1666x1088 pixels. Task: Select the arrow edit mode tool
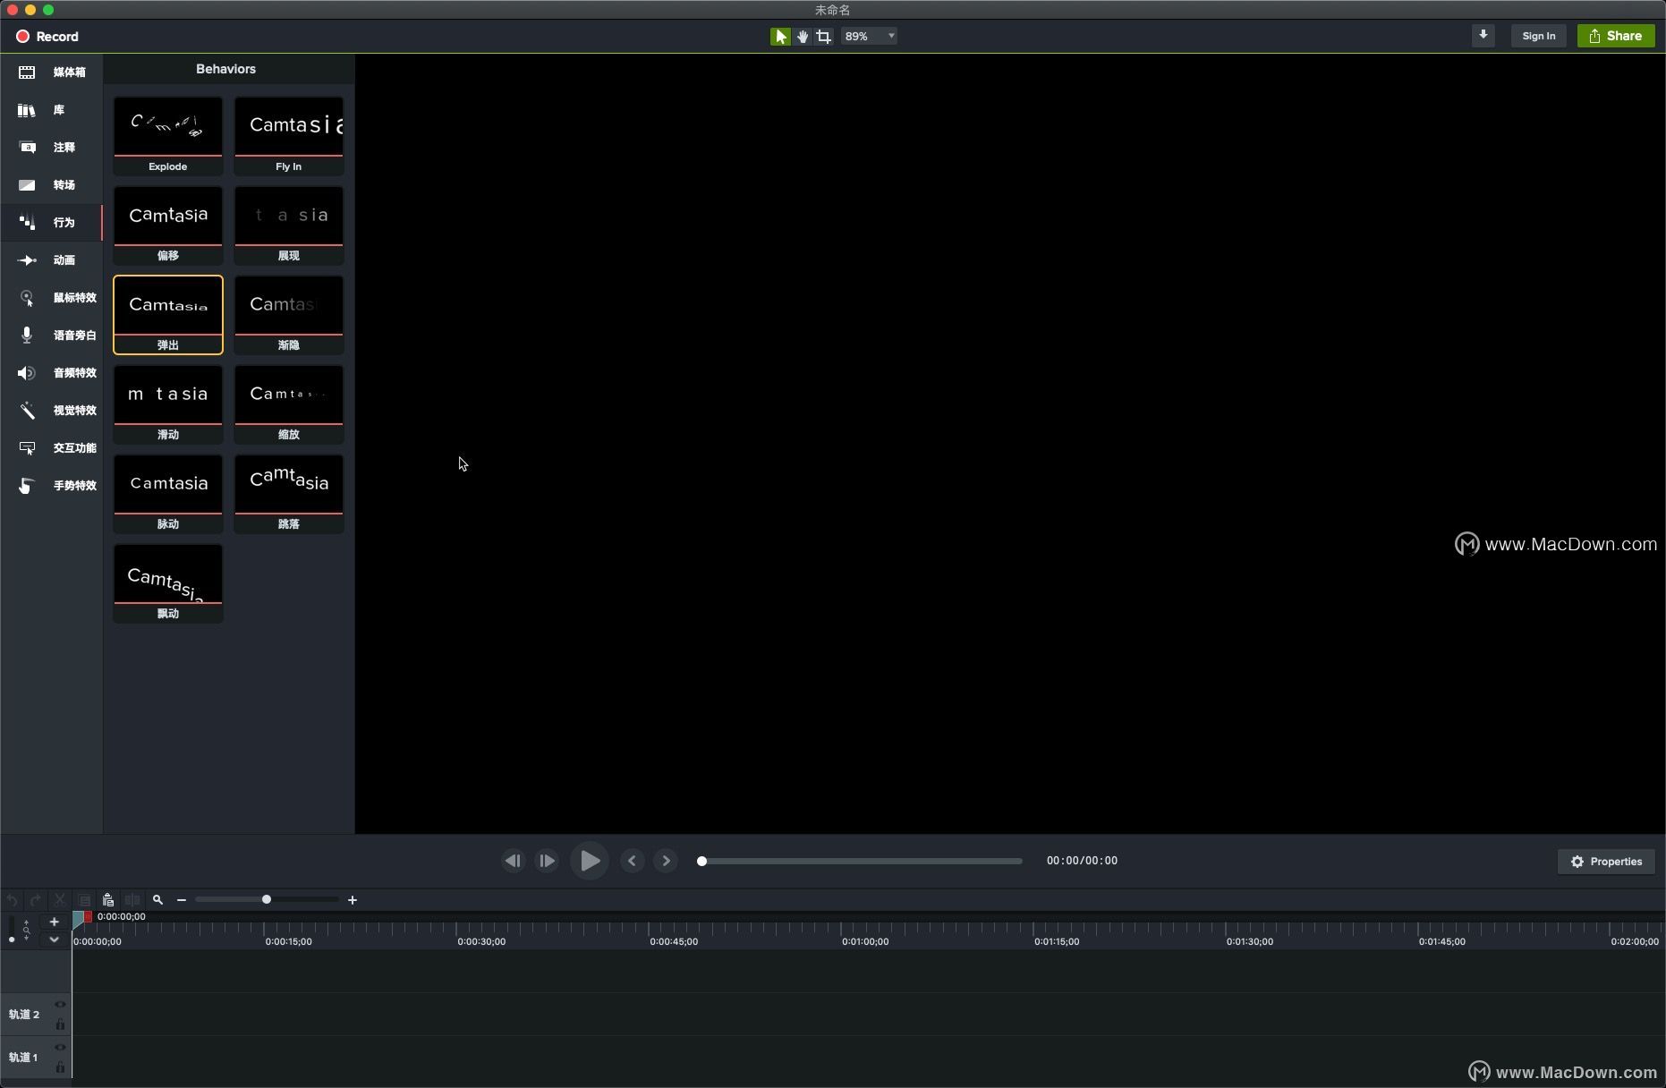[x=780, y=37]
